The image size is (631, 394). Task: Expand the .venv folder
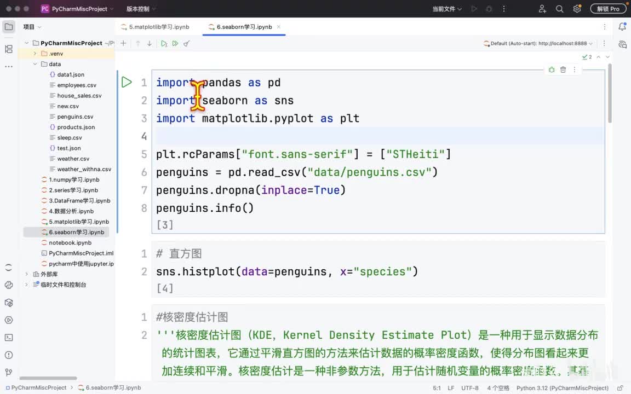[35, 54]
